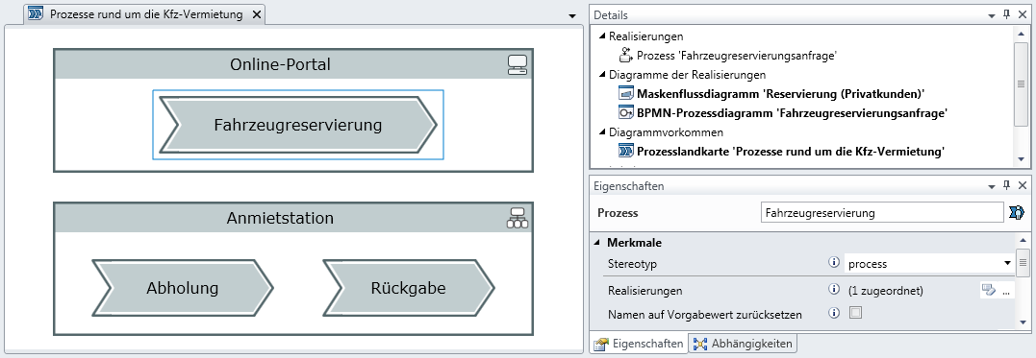Screen dimensions: 1036x358
Task: Click the info icon for Realisierungen
Action: tap(834, 289)
